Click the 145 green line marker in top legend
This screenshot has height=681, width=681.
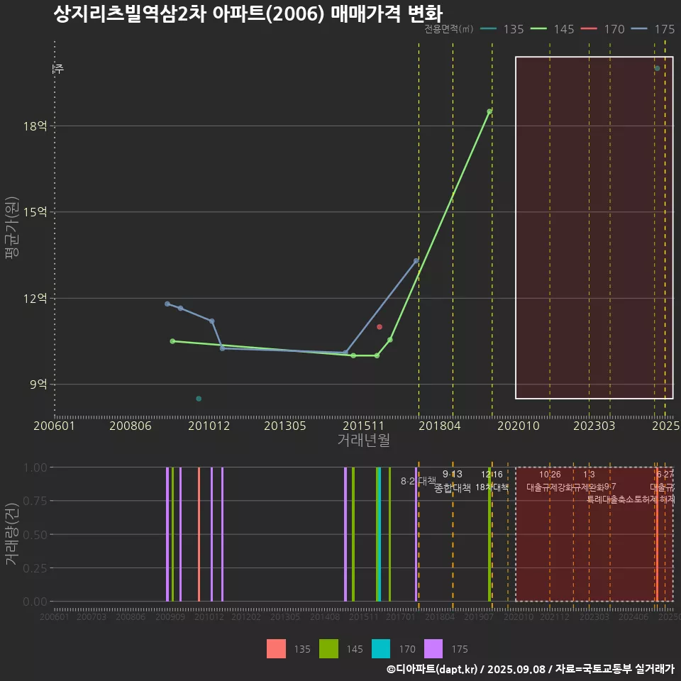tap(538, 29)
